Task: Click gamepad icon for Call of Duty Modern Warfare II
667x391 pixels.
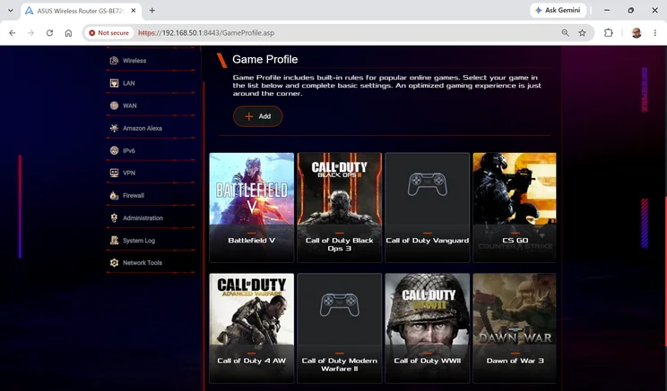Action: point(340,305)
